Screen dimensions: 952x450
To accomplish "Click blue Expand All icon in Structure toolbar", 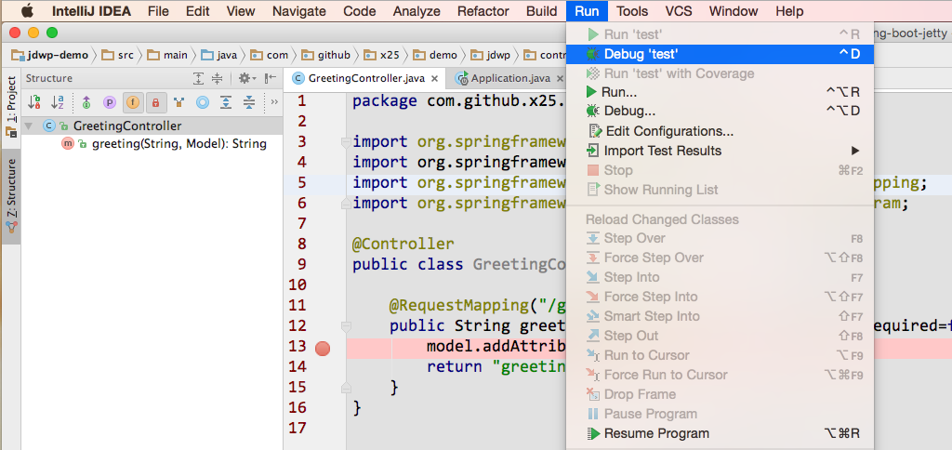I will tap(226, 102).
